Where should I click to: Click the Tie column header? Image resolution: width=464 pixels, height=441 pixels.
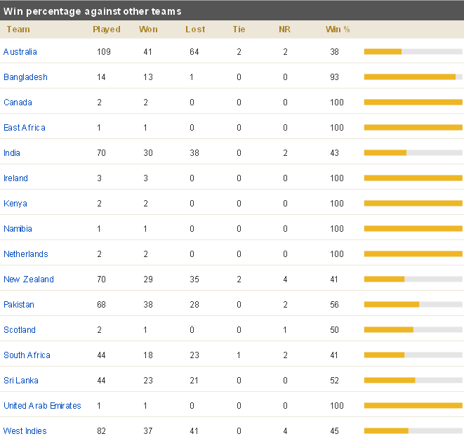(x=239, y=29)
